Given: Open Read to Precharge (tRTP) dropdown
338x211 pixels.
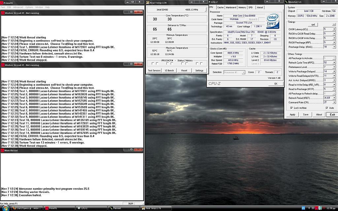Looking at the screenshot, I should tap(334, 89).
